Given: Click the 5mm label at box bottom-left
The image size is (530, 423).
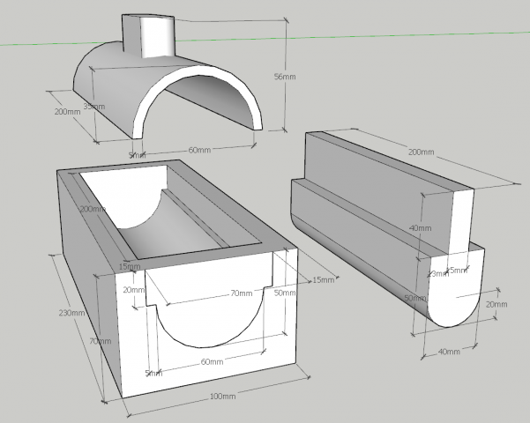Looking at the screenshot, I should tap(153, 374).
